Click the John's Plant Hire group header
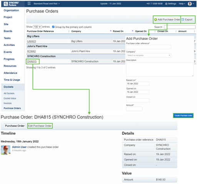 click(37, 46)
